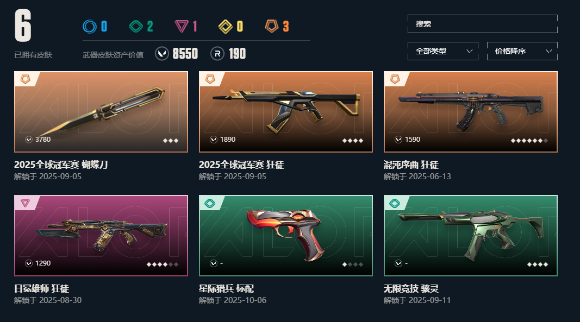Click the Valorant Points icon beside 8550
This screenshot has height=322, width=580.
point(161,54)
